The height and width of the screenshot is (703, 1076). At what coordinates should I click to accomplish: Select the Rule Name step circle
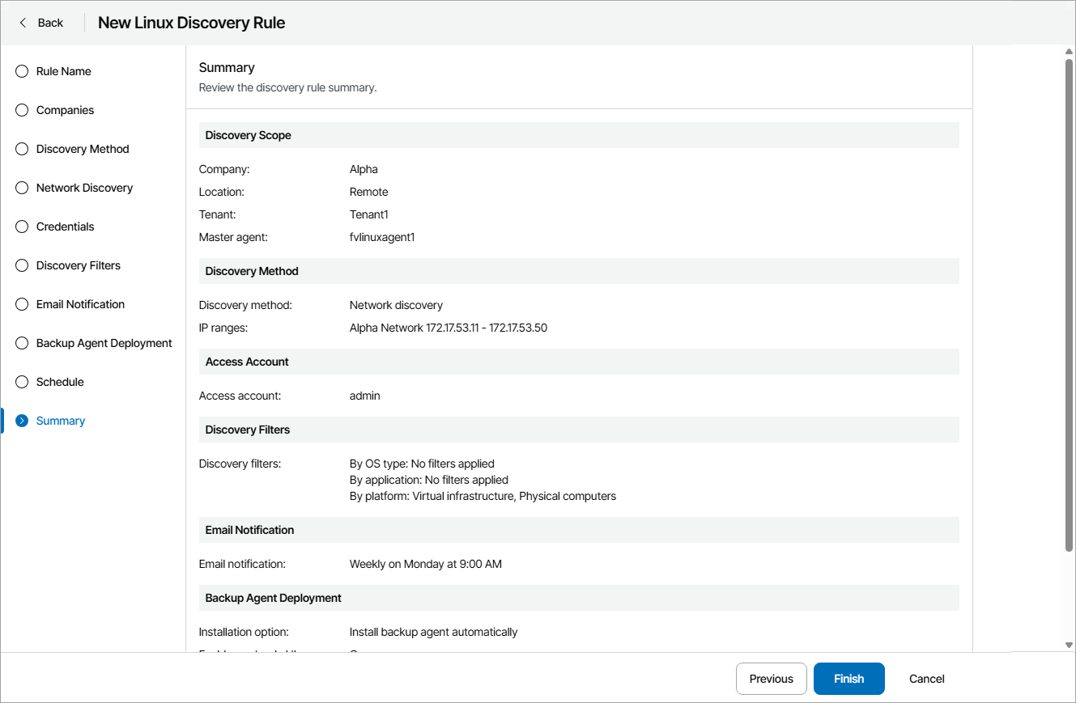(21, 71)
